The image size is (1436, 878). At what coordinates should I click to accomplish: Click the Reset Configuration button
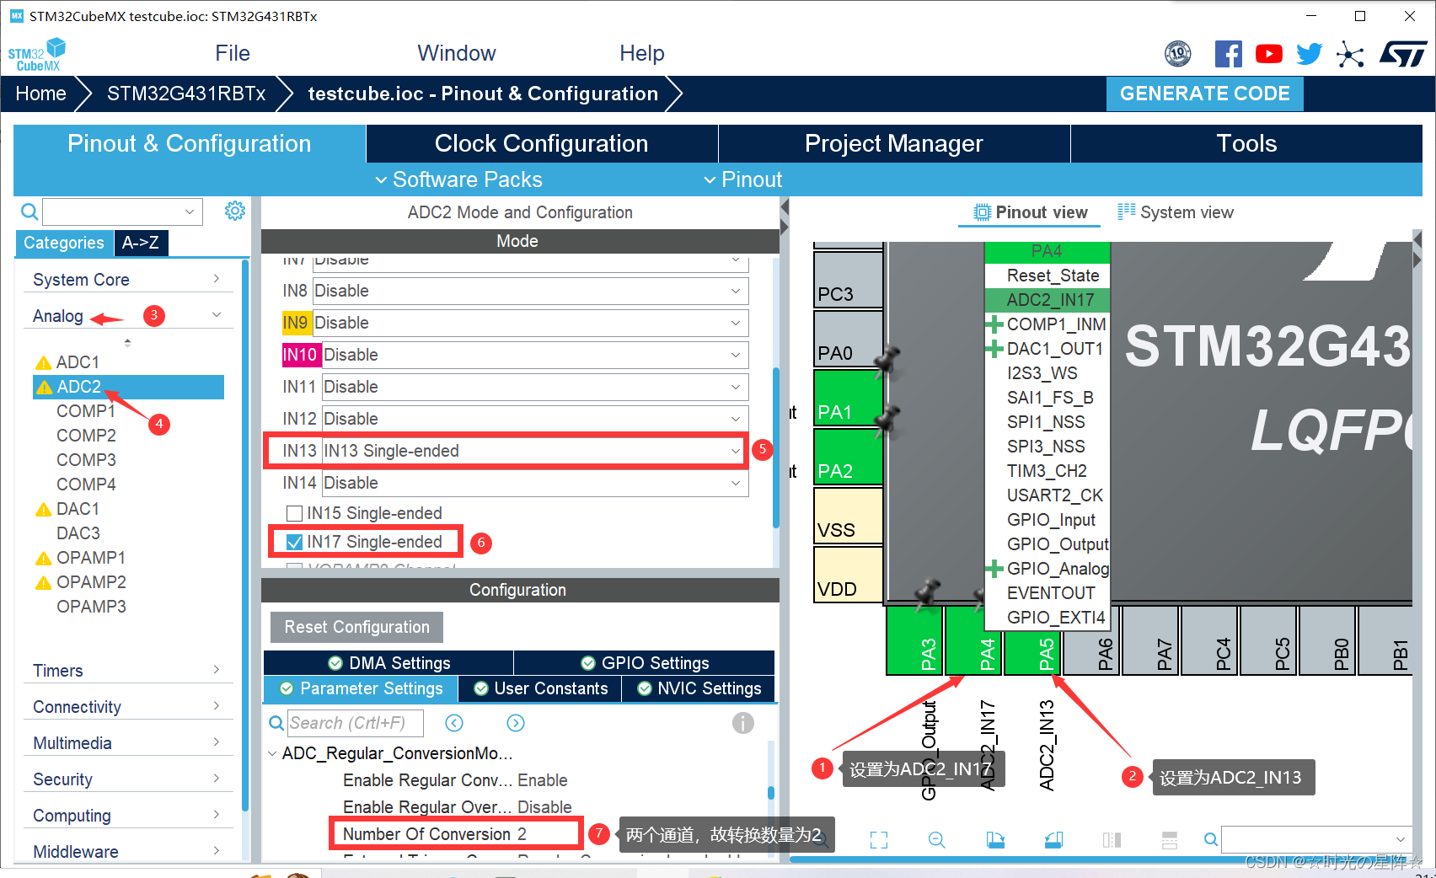(x=356, y=627)
